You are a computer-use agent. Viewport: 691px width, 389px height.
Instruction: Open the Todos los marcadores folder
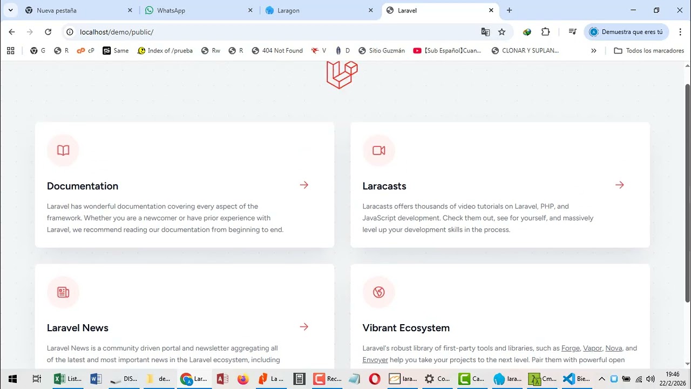(x=649, y=50)
